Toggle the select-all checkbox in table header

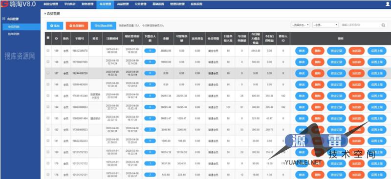coord(48,38)
